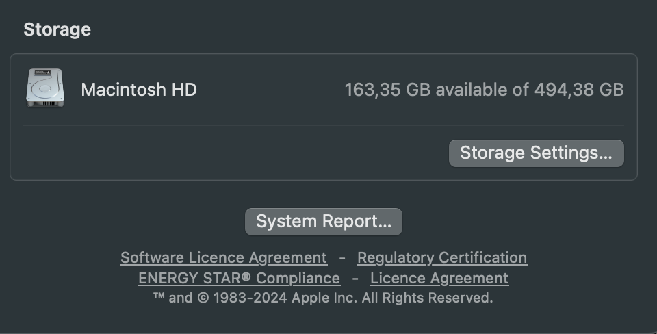Open the System Report
Viewport: 657px width, 334px height.
[324, 222]
